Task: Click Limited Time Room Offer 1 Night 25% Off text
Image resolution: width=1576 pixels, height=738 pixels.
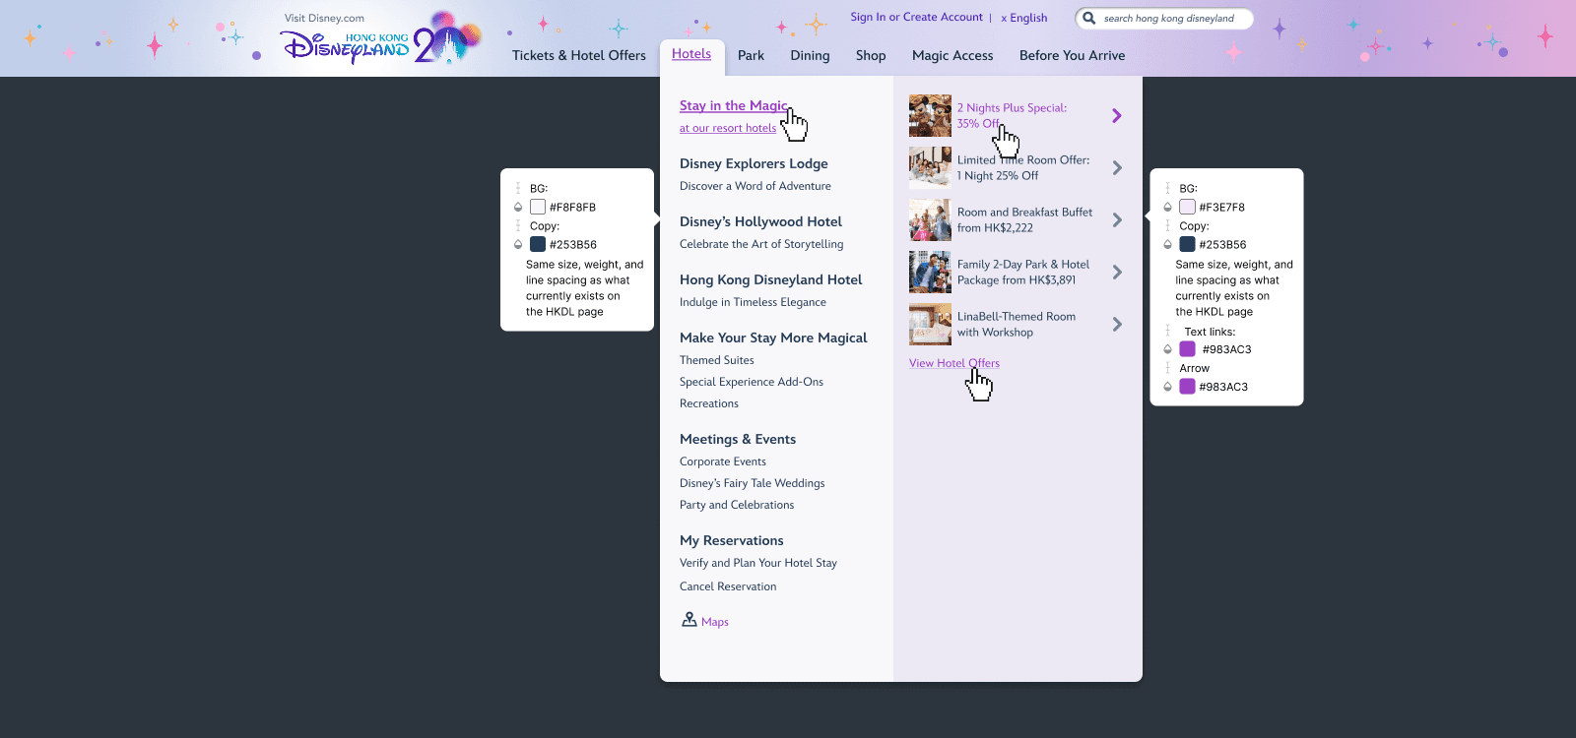Action: pos(1023,168)
